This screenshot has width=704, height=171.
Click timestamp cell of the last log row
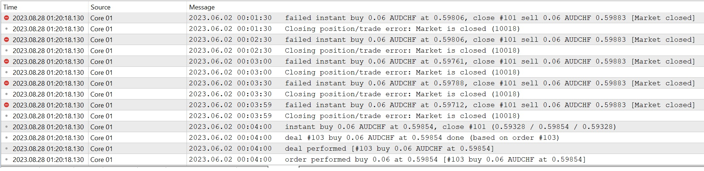click(48, 159)
